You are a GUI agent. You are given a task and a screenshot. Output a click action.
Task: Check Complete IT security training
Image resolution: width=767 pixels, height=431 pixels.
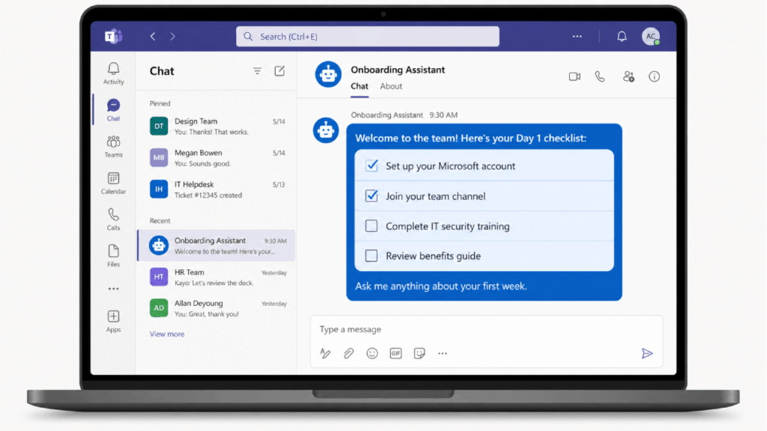click(372, 226)
